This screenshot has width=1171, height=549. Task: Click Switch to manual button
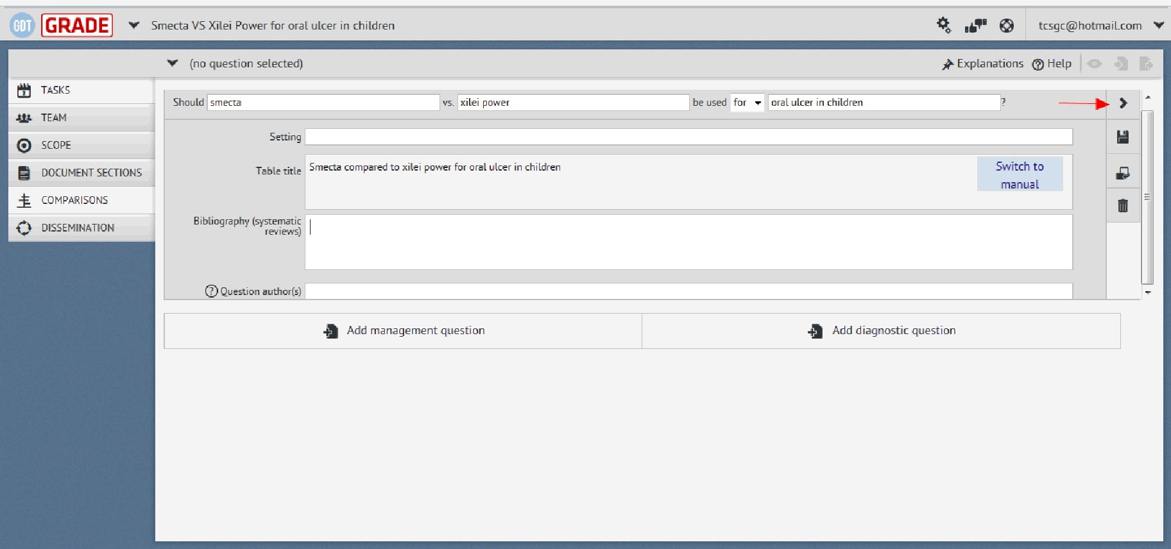1020,174
